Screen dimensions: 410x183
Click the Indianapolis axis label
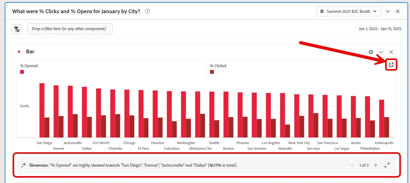(384, 143)
